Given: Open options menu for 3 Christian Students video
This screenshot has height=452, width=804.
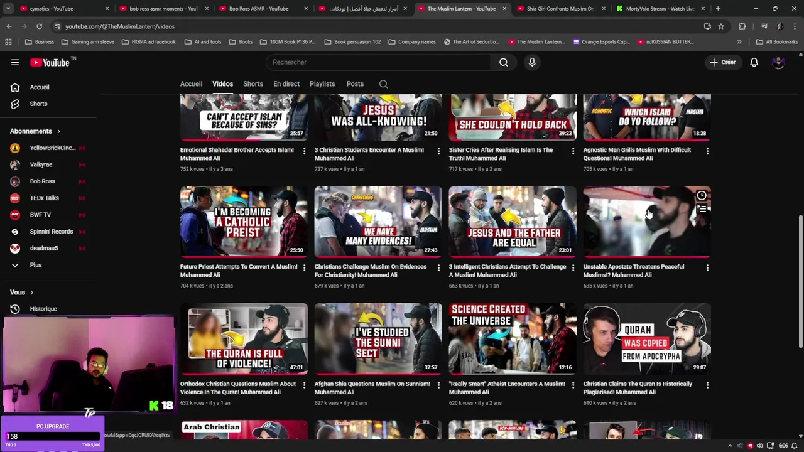Looking at the screenshot, I should pos(438,151).
